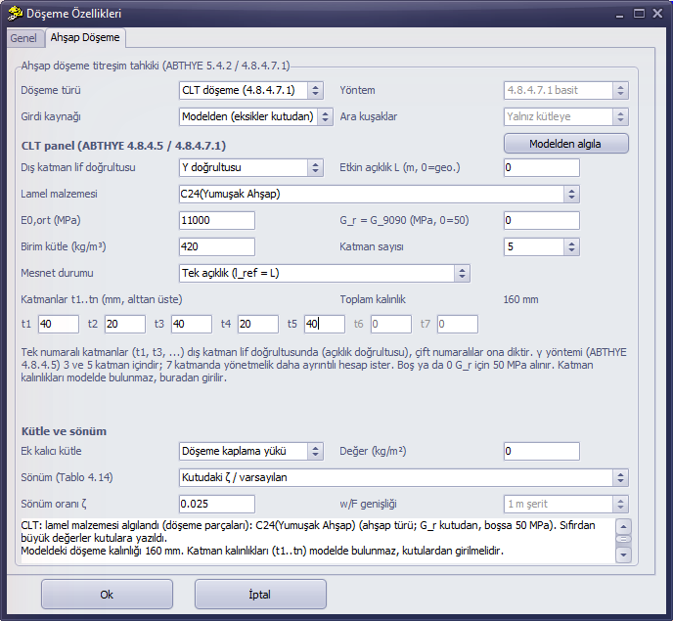Open the Ek kalıcı kütle dropdown
Image resolution: width=673 pixels, height=621 pixels.
(251, 451)
